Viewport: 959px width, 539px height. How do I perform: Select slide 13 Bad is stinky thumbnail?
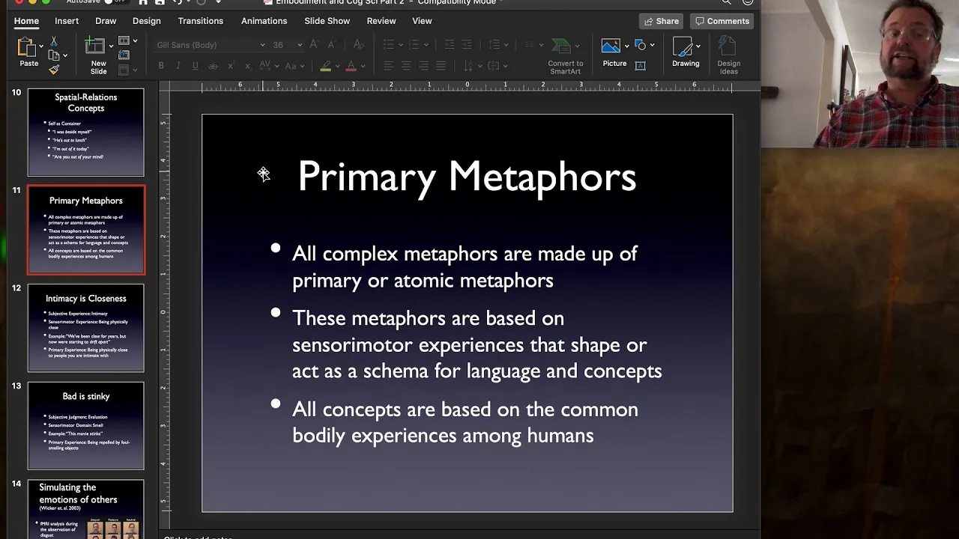tap(86, 426)
